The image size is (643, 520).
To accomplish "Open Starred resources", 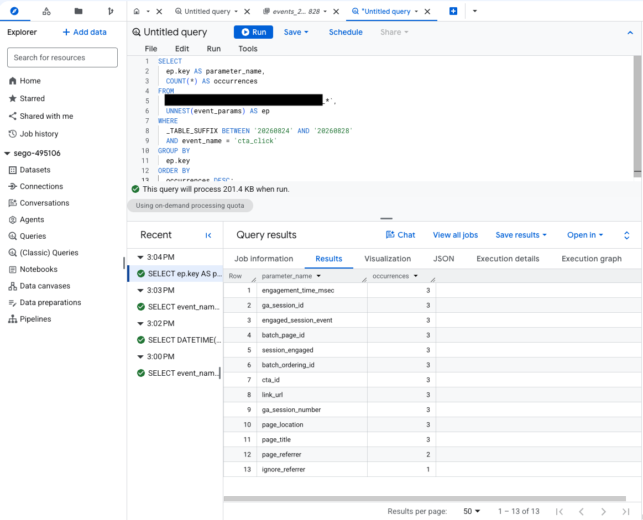I will tap(27, 98).
